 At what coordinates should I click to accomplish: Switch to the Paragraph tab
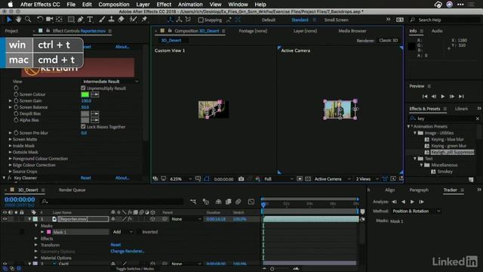point(419,190)
